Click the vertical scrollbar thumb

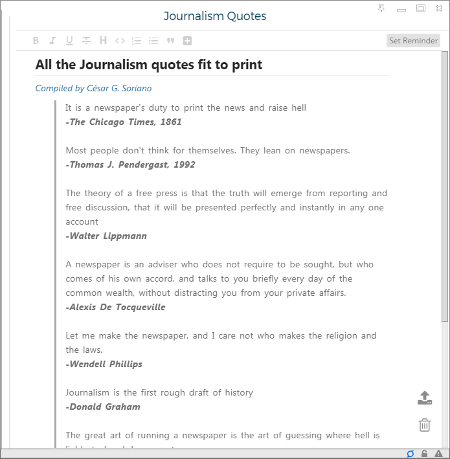click(444, 186)
